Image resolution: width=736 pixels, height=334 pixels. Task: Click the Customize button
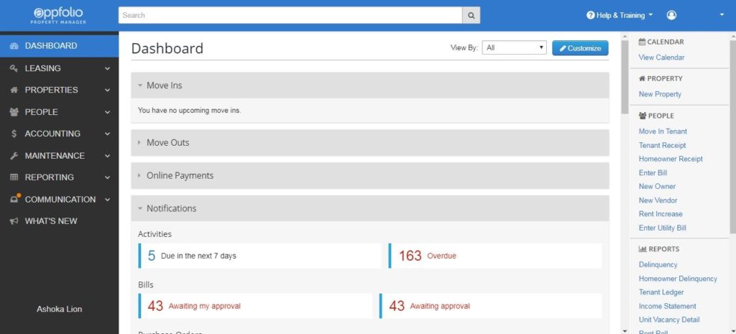coord(580,48)
